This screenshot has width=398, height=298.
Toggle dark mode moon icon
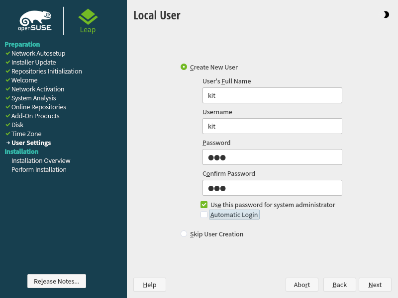(x=386, y=15)
